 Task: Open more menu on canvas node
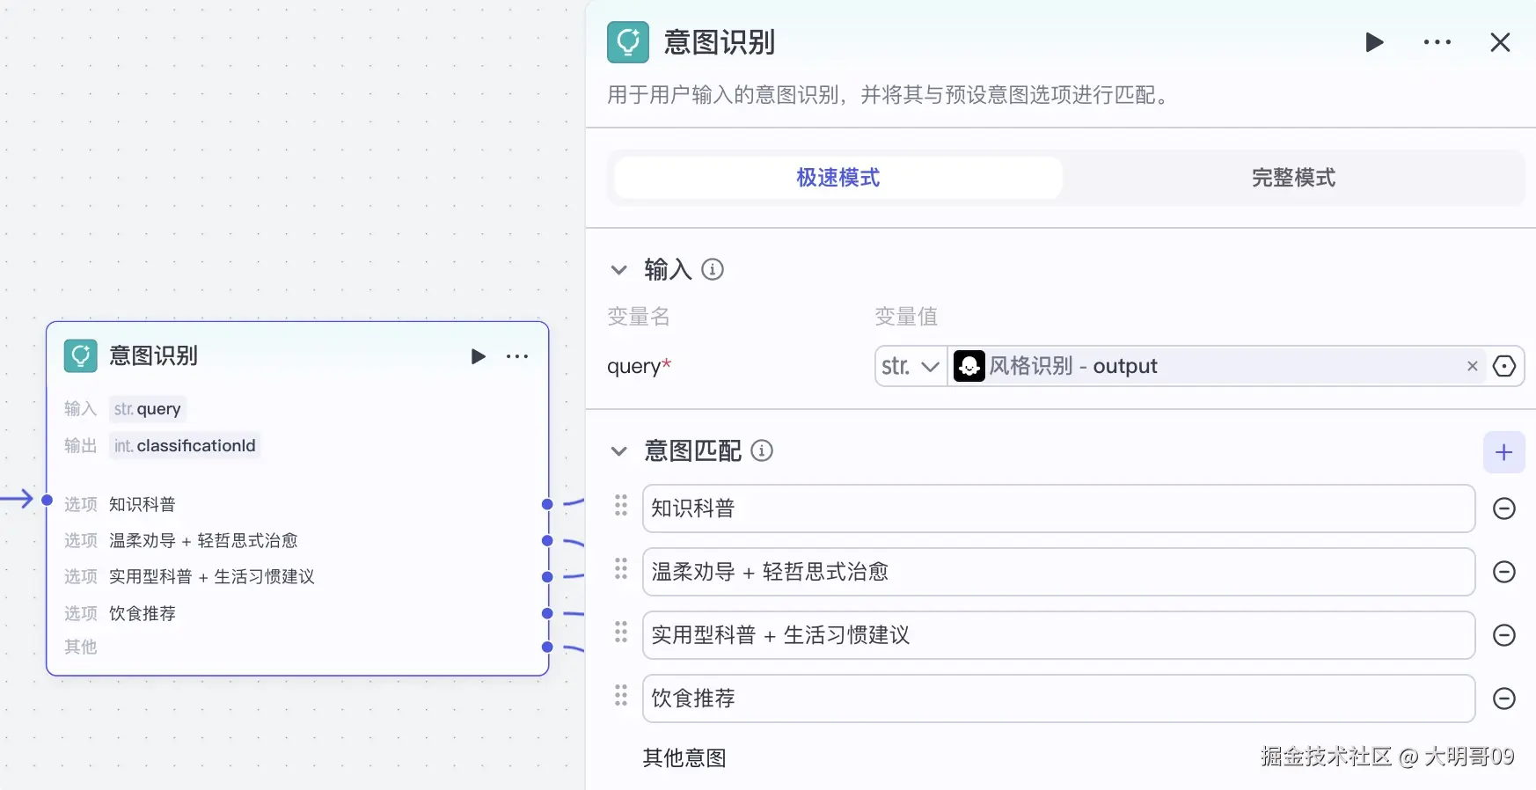coord(517,356)
